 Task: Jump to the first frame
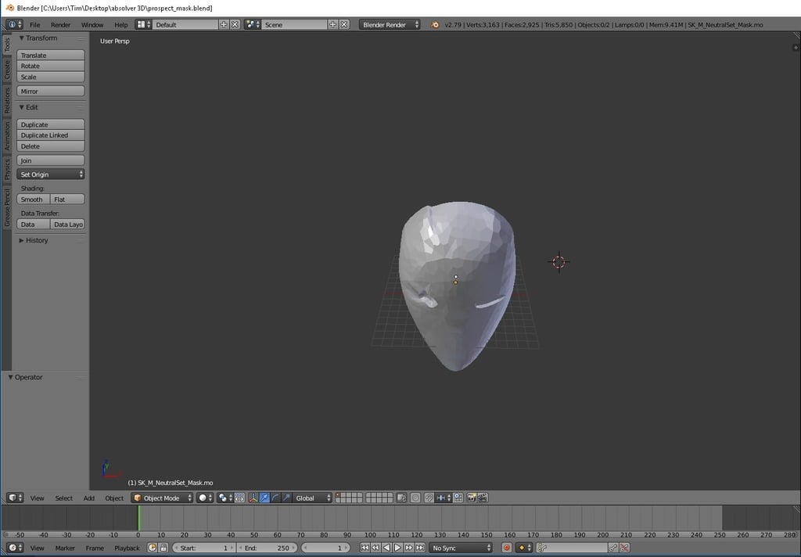pyautogui.click(x=365, y=548)
